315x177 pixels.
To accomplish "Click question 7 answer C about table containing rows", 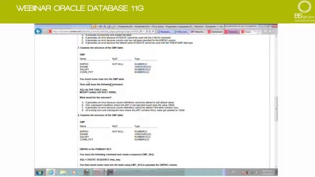I will click(x=130, y=108).
